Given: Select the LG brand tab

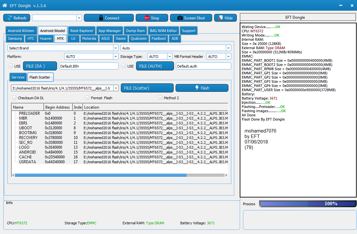Looking at the screenshot, I should 73,38.
